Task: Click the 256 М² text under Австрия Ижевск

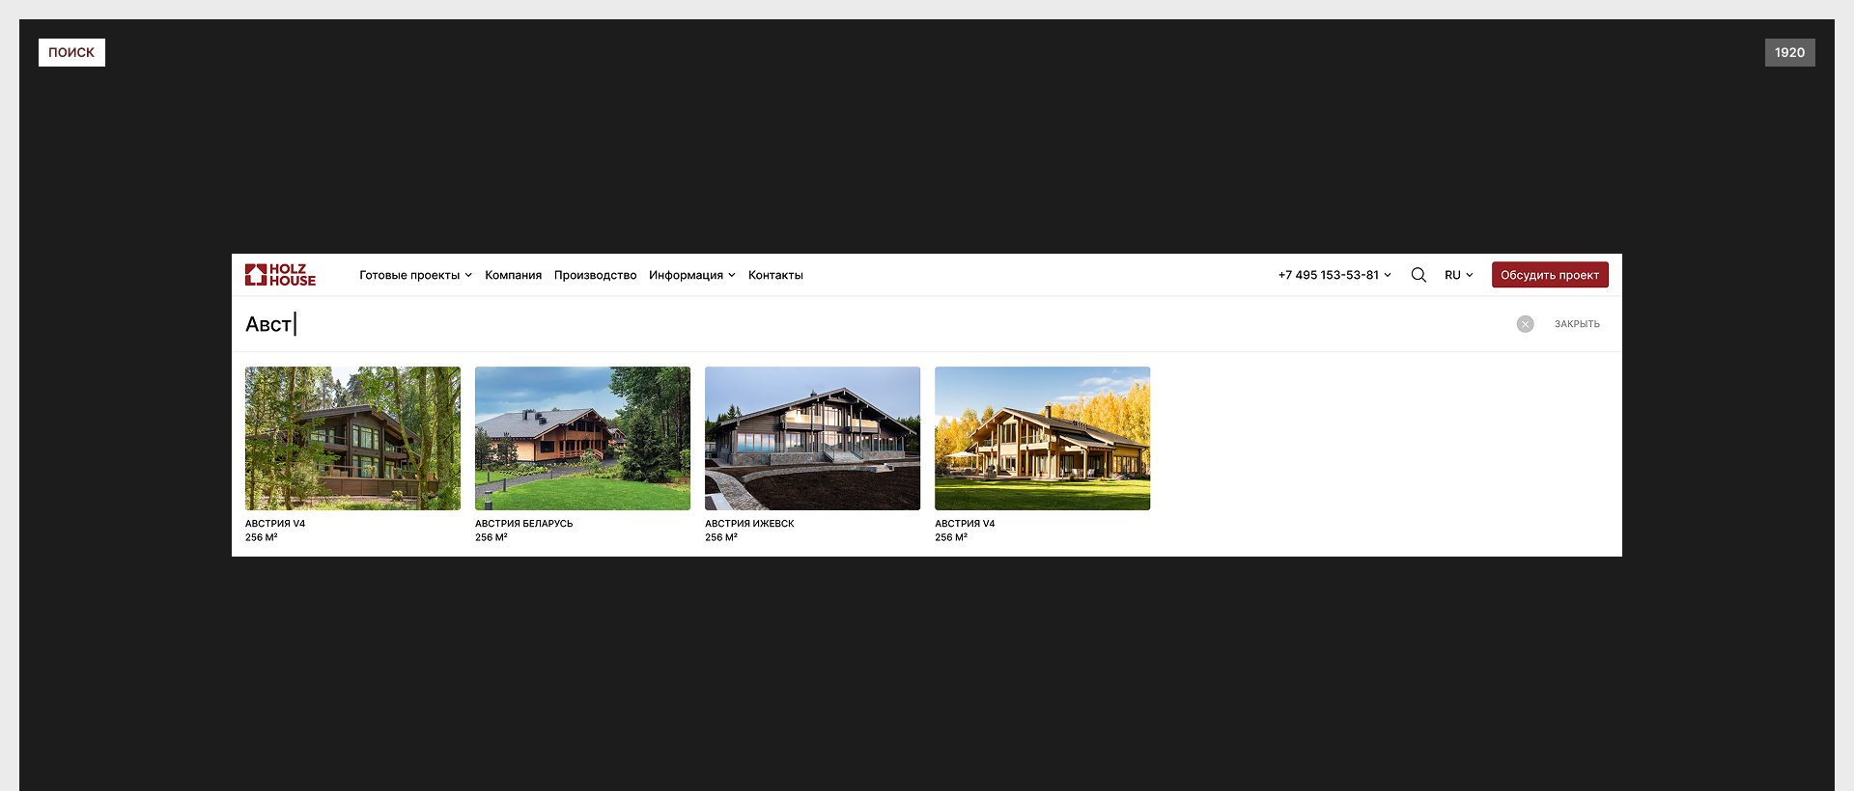Action: [721, 537]
